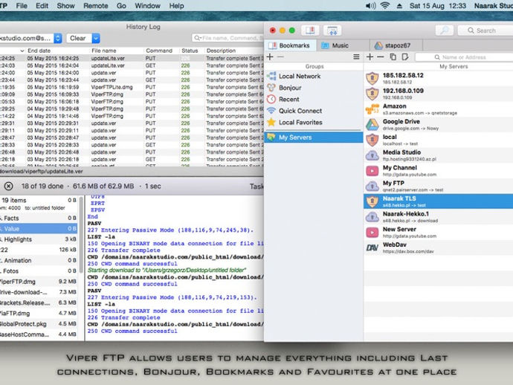Click the Recent clock icon
The height and width of the screenshot is (385, 513).
271,99
